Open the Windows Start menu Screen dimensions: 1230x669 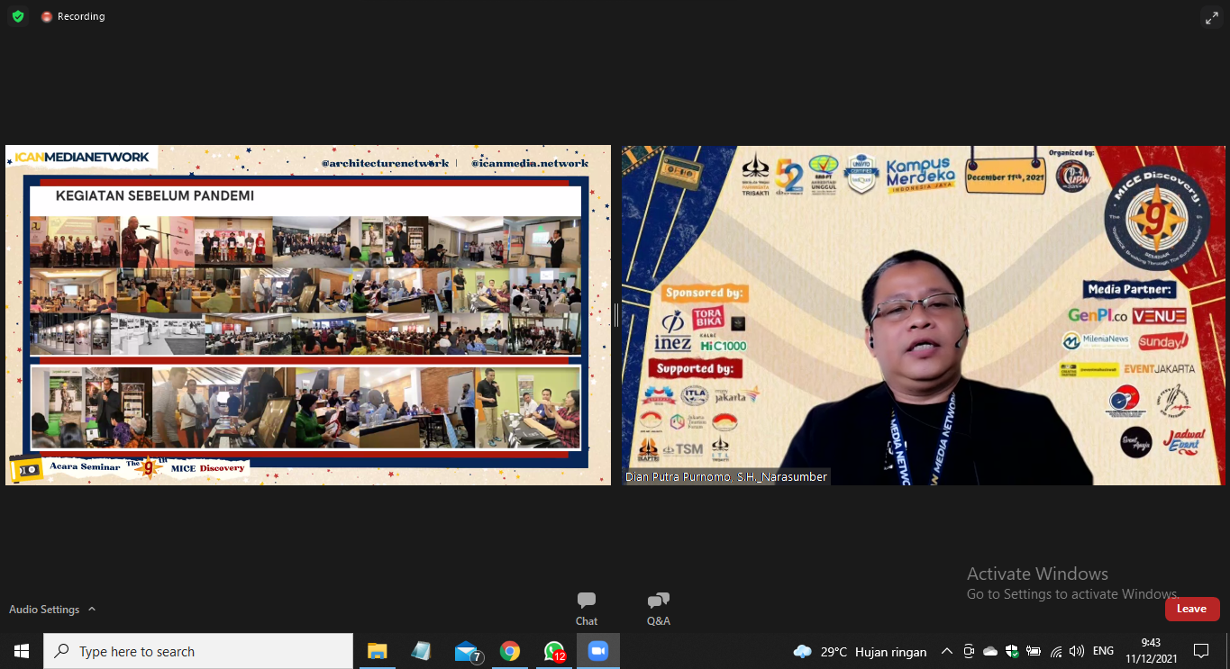22,651
